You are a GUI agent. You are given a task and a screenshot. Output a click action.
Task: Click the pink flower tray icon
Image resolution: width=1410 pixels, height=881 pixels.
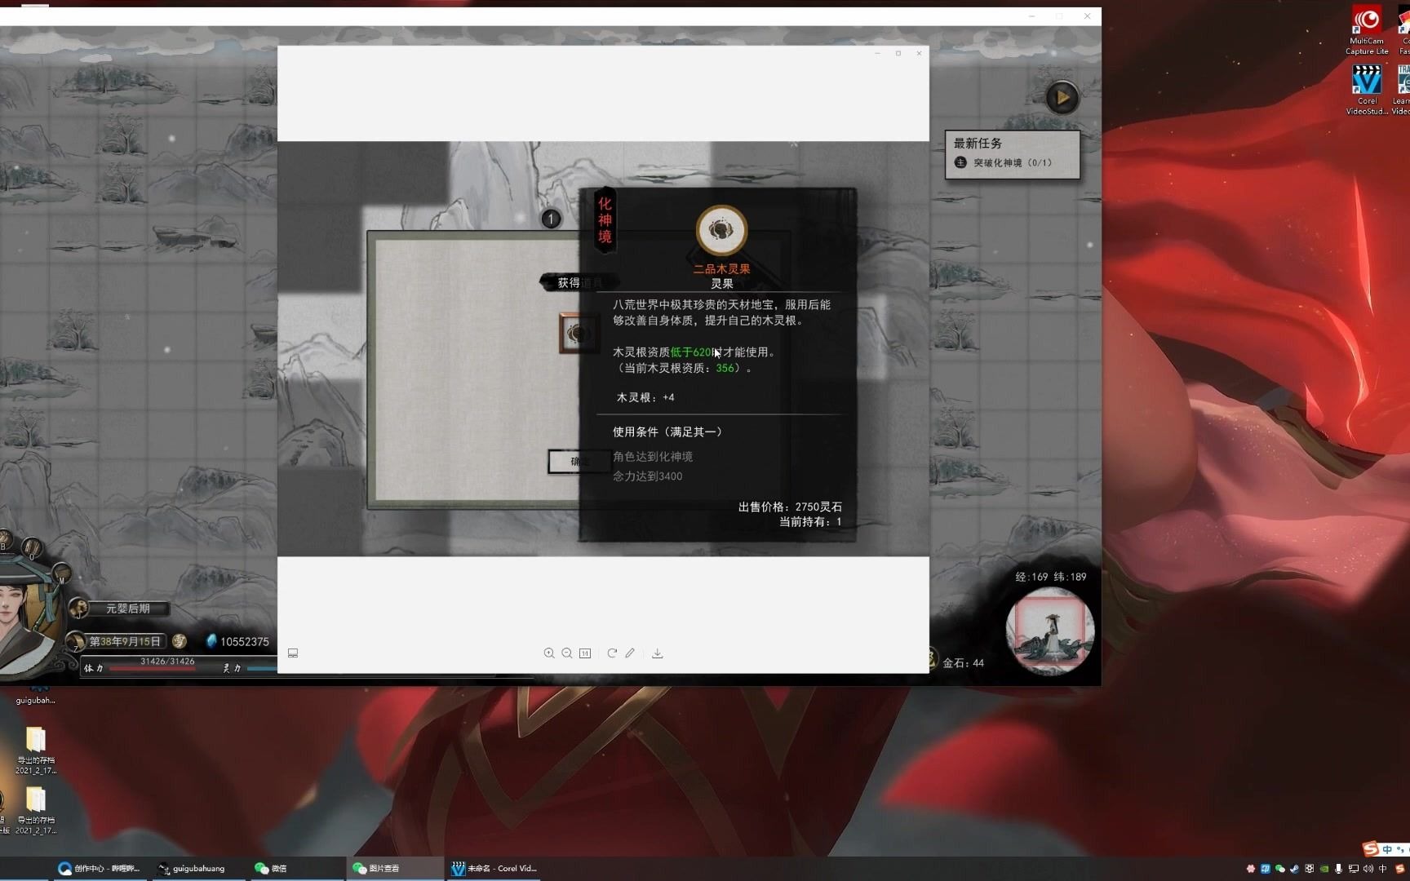(x=1251, y=869)
